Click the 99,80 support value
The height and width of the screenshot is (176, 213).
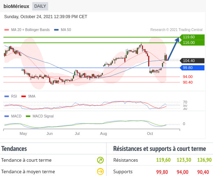pos(162,172)
